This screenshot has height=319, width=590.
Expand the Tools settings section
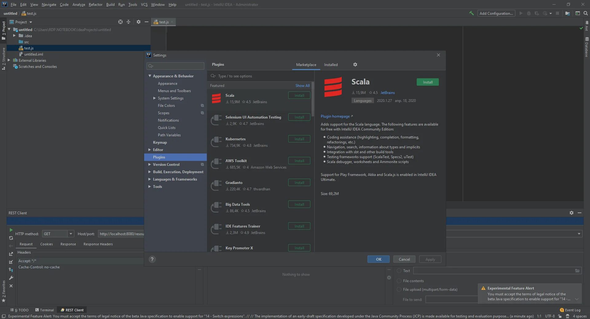click(x=150, y=186)
